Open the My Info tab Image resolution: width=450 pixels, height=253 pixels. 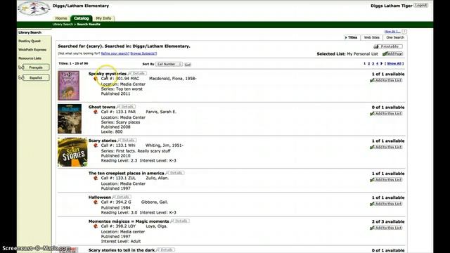(x=103, y=18)
